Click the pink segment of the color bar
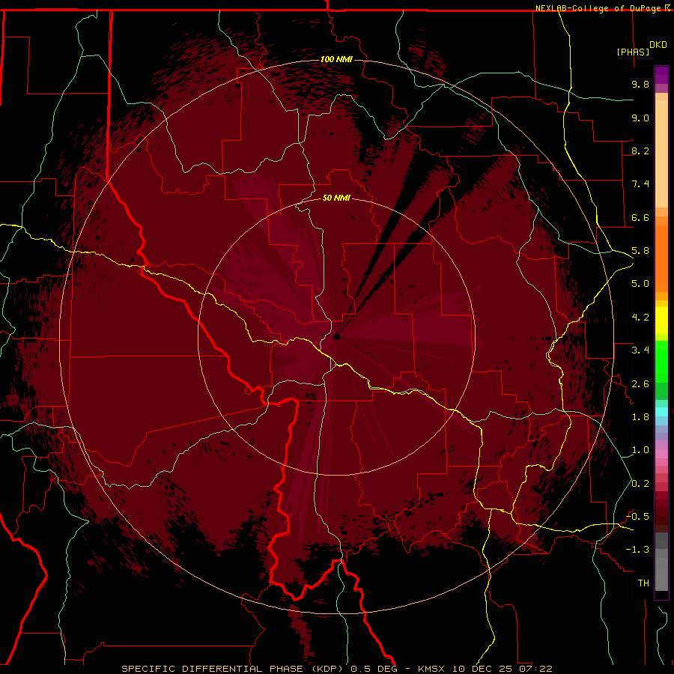674x674 pixels. tap(661, 454)
